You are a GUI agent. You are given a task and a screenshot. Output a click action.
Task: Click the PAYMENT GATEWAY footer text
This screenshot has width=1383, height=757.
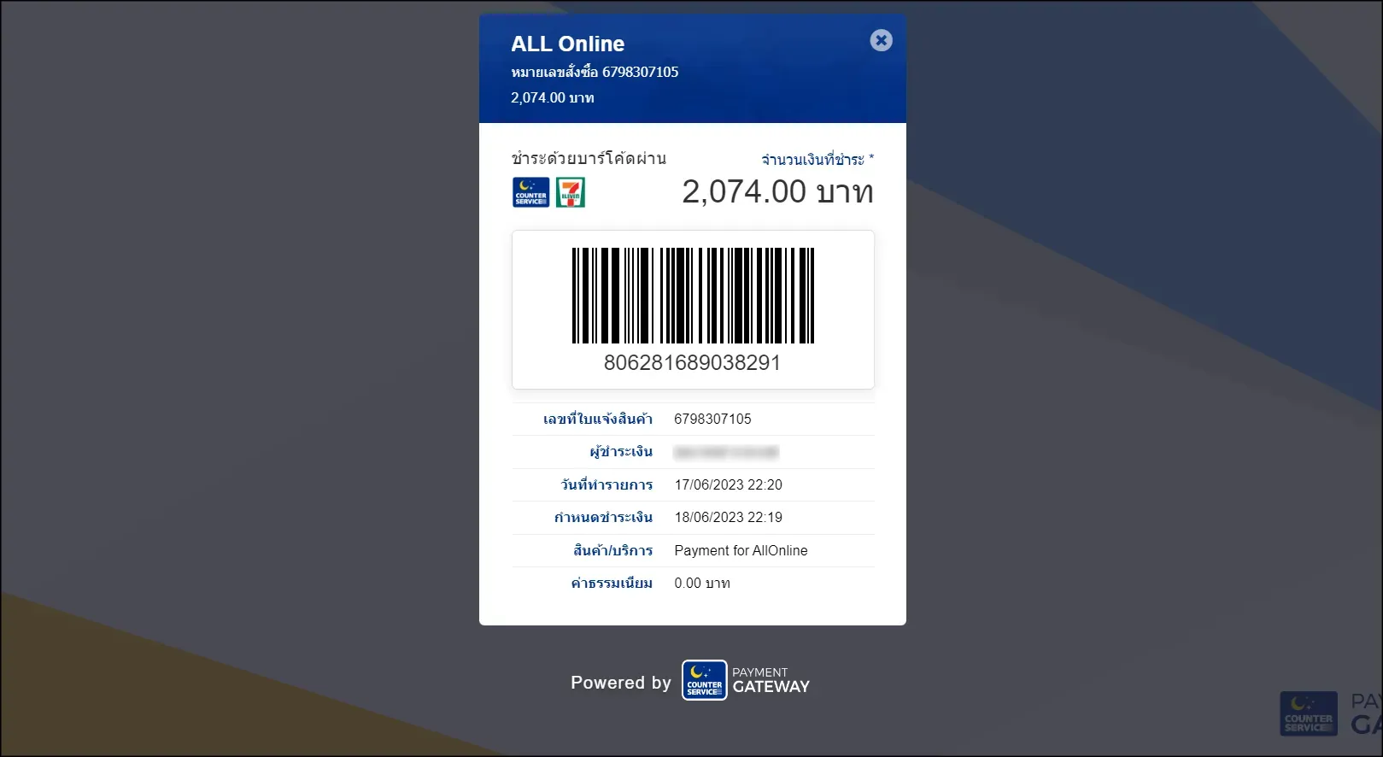pos(771,680)
